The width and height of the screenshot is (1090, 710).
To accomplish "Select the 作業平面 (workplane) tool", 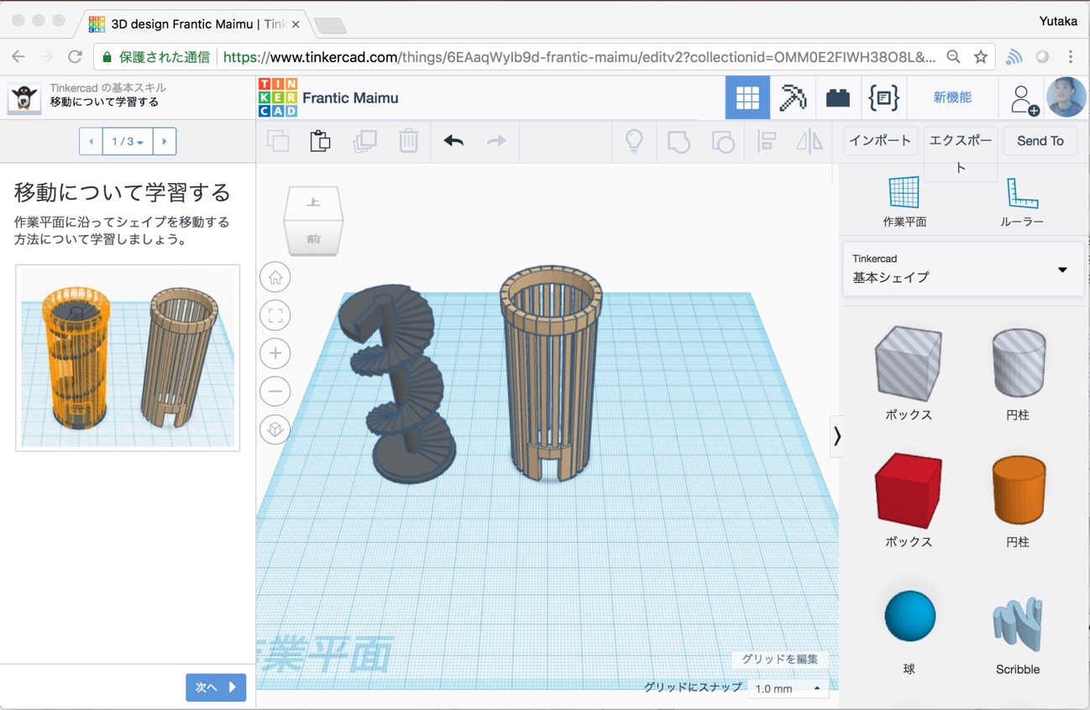I will pyautogui.click(x=904, y=200).
